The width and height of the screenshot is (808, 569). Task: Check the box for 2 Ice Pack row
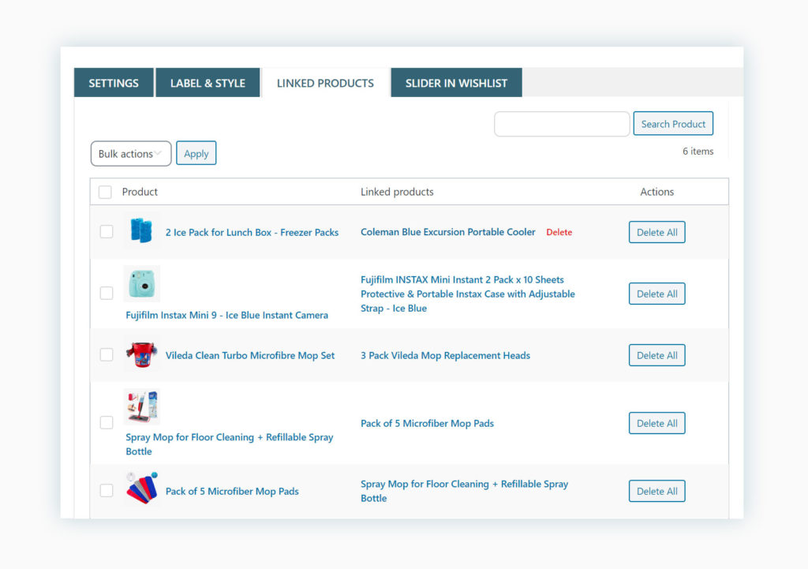pos(107,232)
